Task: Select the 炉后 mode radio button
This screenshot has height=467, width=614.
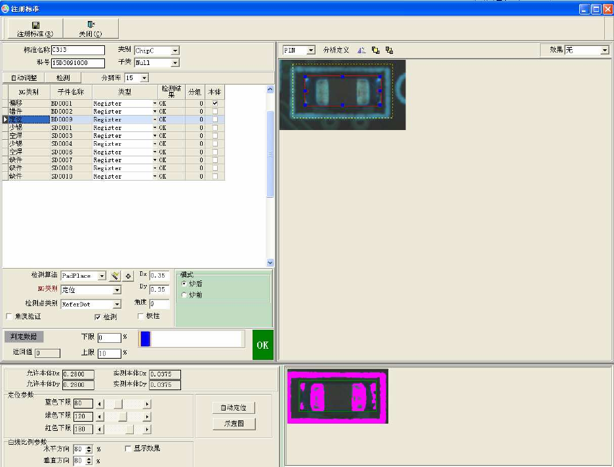Action: pyautogui.click(x=184, y=284)
